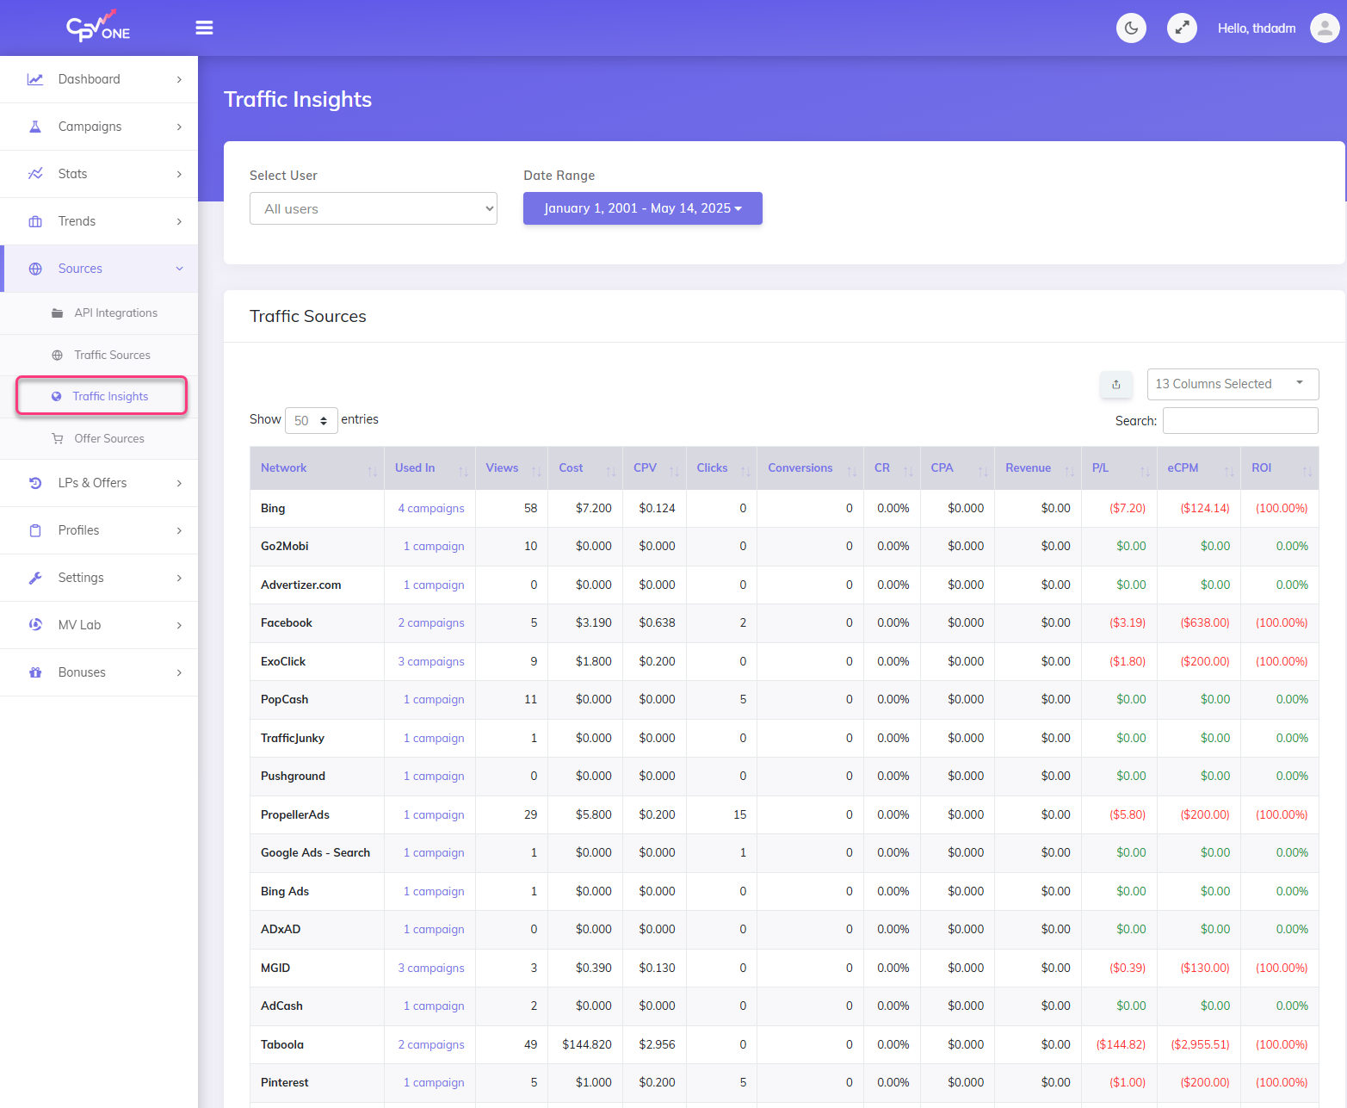The width and height of the screenshot is (1347, 1108).
Task: Open Bing's 4 campaigns link
Action: (x=430, y=508)
